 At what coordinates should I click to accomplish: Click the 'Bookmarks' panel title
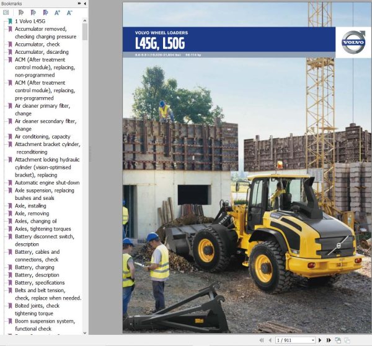click(11, 4)
